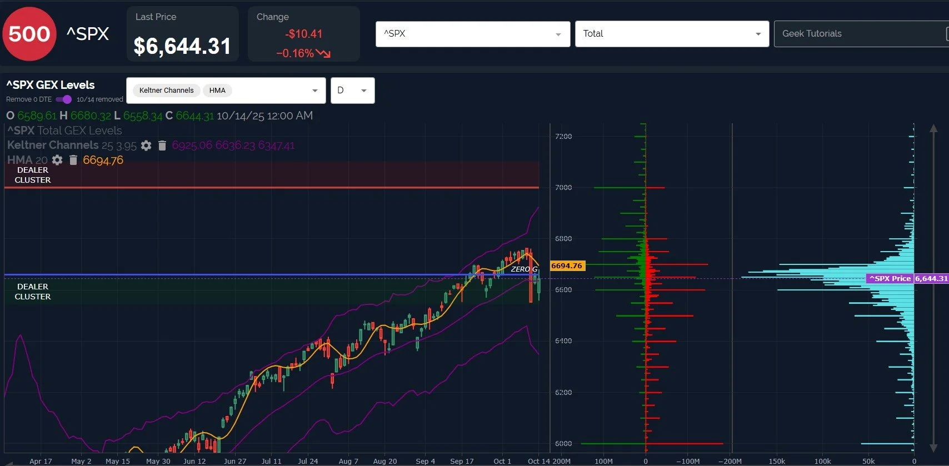Click the 7200 price axis label
Viewport: 949px width, 466px height.
point(563,137)
